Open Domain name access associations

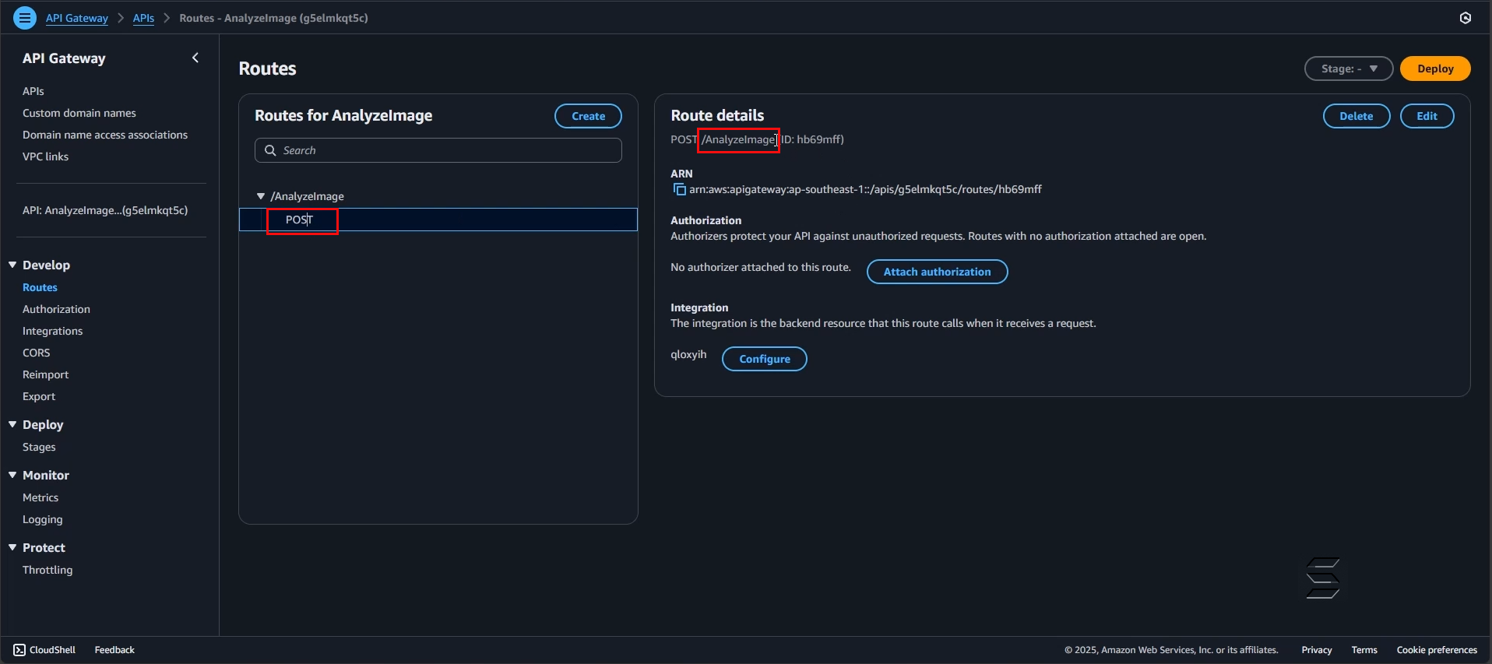105,135
